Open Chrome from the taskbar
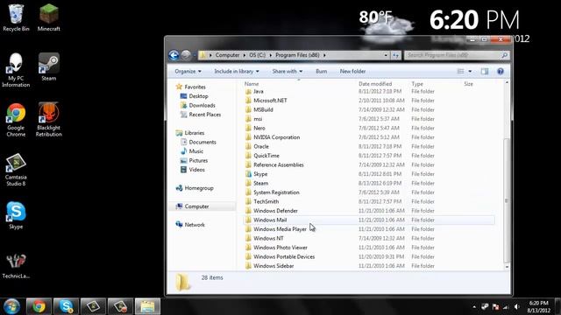 tap(39, 306)
